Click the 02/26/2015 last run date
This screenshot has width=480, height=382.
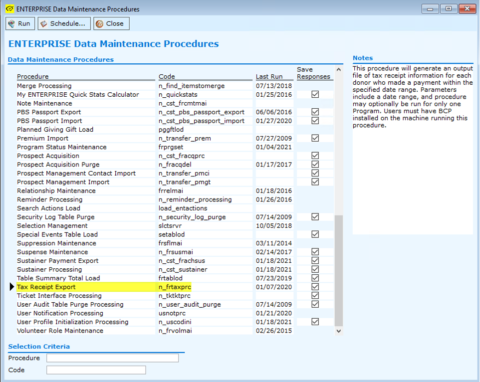click(274, 331)
